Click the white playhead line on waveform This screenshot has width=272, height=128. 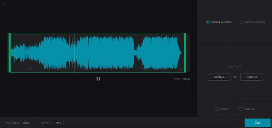pyautogui.click(x=75, y=53)
